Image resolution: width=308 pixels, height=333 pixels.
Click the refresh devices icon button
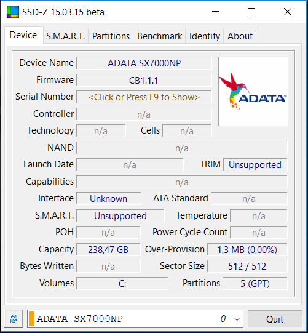click(14, 319)
